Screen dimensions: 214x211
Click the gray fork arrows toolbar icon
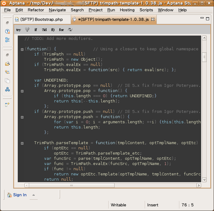coord(27,29)
